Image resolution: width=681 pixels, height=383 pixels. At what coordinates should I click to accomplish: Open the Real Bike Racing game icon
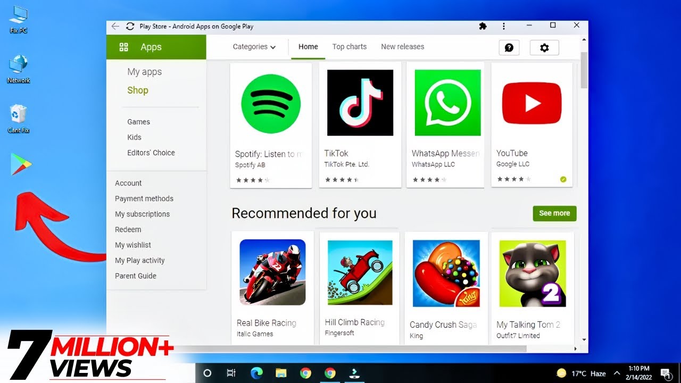point(272,272)
